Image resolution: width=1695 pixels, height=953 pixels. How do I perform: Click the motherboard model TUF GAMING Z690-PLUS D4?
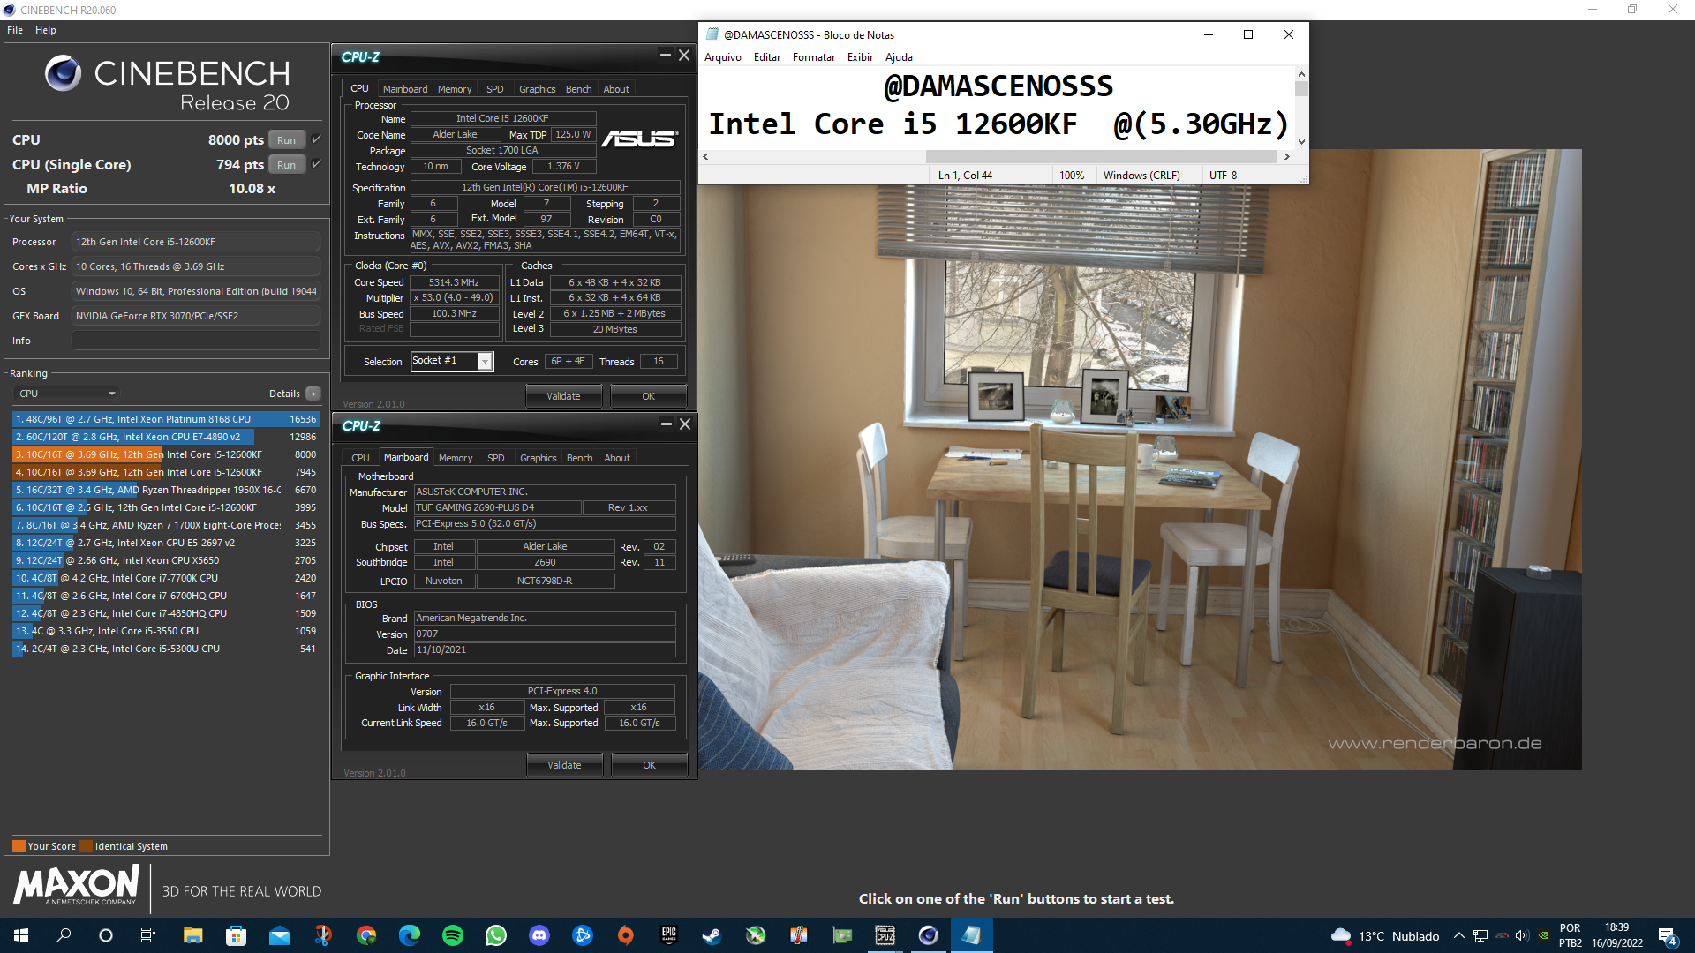click(x=498, y=507)
